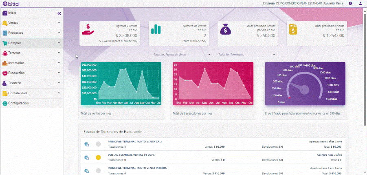Click the Configuración gear icon
This screenshot has height=175, width=367.
[x=5, y=103]
